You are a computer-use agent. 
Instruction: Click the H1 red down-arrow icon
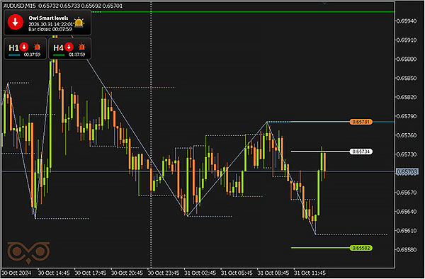24,47
